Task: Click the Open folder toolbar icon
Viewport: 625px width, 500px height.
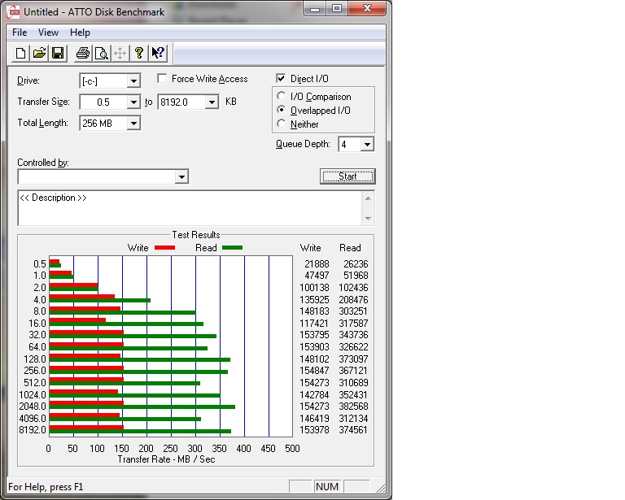Action: click(x=38, y=54)
